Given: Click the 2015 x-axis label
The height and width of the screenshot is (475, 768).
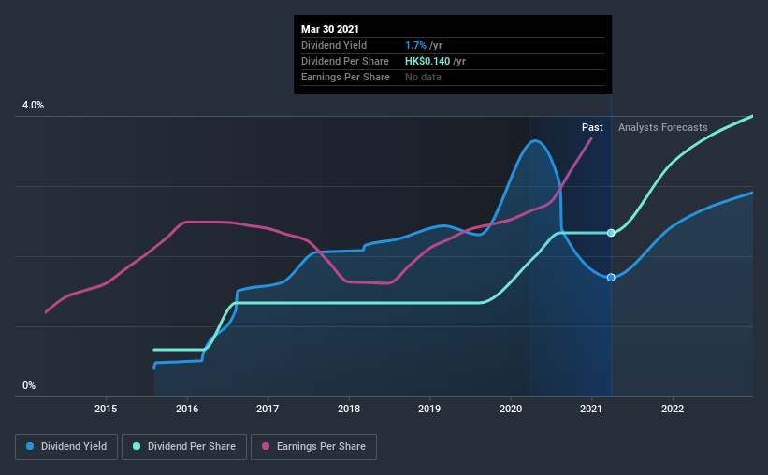Looking at the screenshot, I should coord(106,409).
